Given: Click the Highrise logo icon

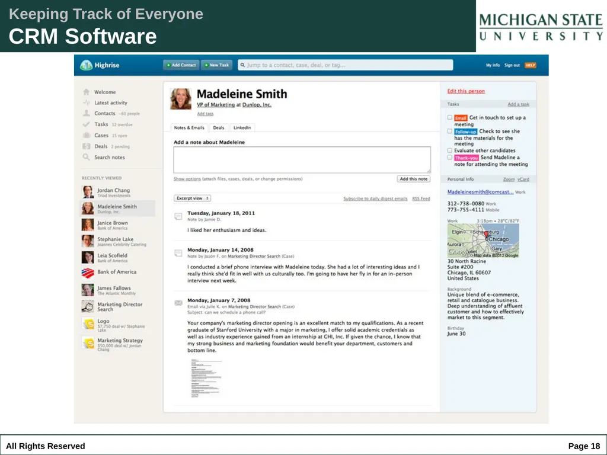Looking at the screenshot, I should tap(86, 65).
